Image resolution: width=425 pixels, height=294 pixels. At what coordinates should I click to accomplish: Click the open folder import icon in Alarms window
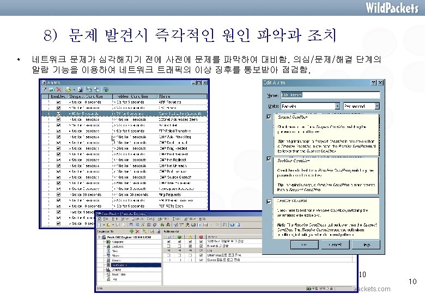68,89
